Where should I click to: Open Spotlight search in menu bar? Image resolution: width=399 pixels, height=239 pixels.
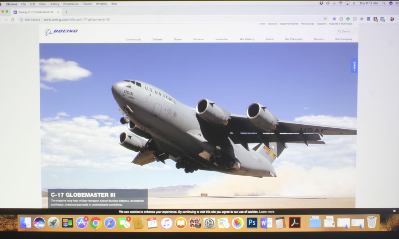[x=383, y=3]
